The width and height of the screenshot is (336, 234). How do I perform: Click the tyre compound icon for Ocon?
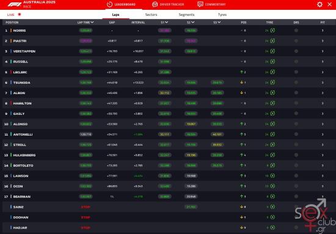tap(272, 186)
